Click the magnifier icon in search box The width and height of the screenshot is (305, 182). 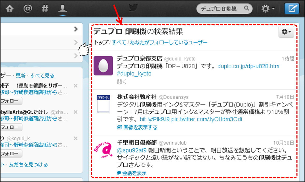point(246,9)
